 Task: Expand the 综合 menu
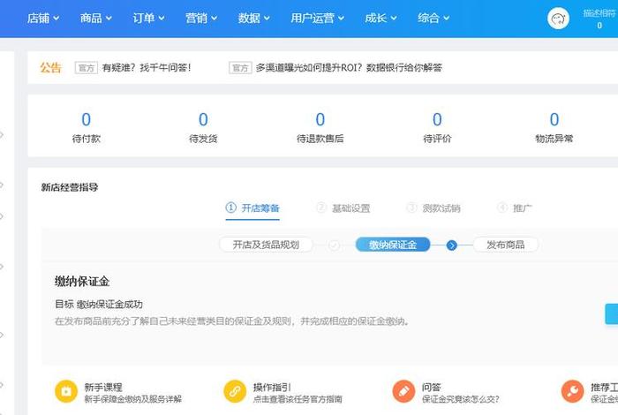click(x=433, y=19)
